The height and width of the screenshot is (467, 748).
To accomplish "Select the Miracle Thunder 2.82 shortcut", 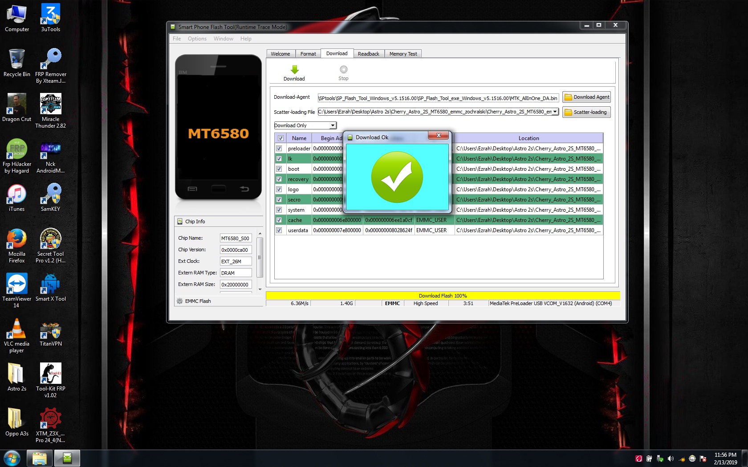I will (51, 111).
